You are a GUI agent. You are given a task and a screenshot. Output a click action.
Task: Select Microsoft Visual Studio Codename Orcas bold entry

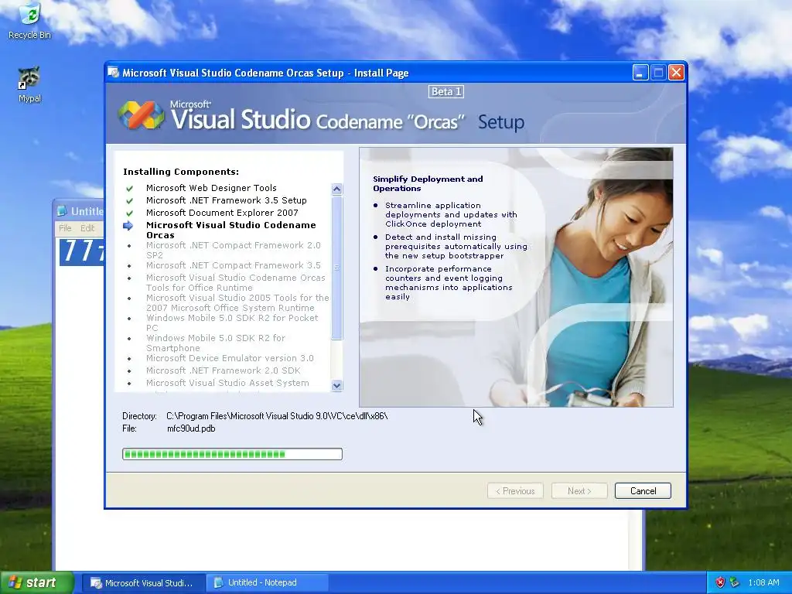230,230
